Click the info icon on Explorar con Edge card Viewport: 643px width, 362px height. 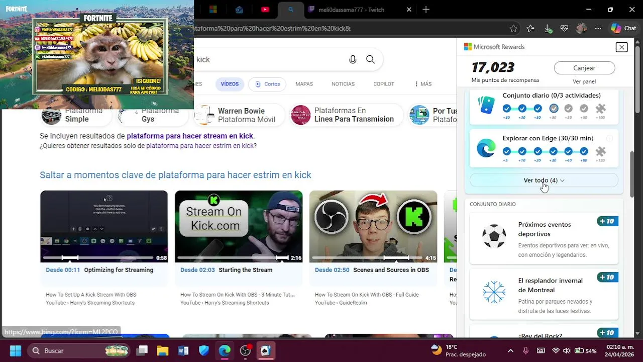[609, 138]
